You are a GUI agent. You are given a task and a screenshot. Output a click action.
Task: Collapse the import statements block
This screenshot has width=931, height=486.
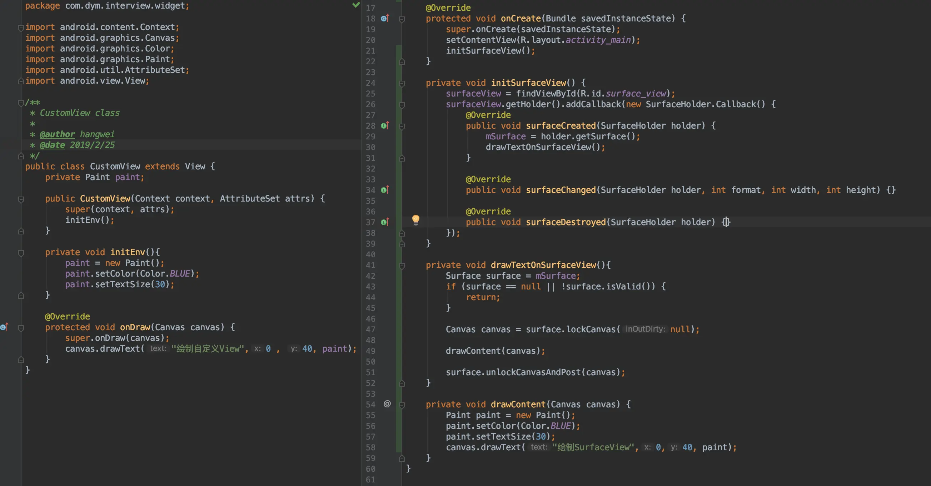point(21,28)
